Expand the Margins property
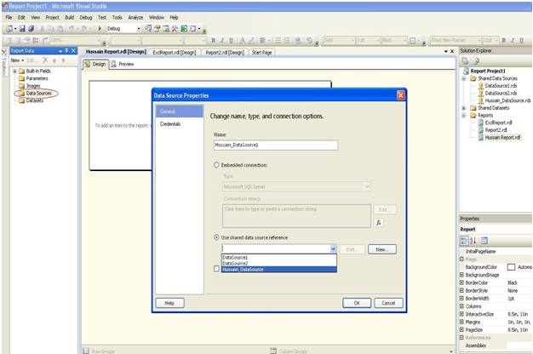This screenshot has width=533, height=354. (462, 322)
